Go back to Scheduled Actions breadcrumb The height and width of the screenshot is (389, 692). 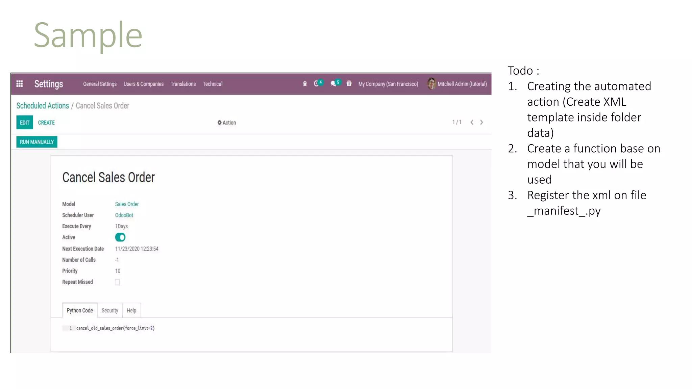click(43, 106)
